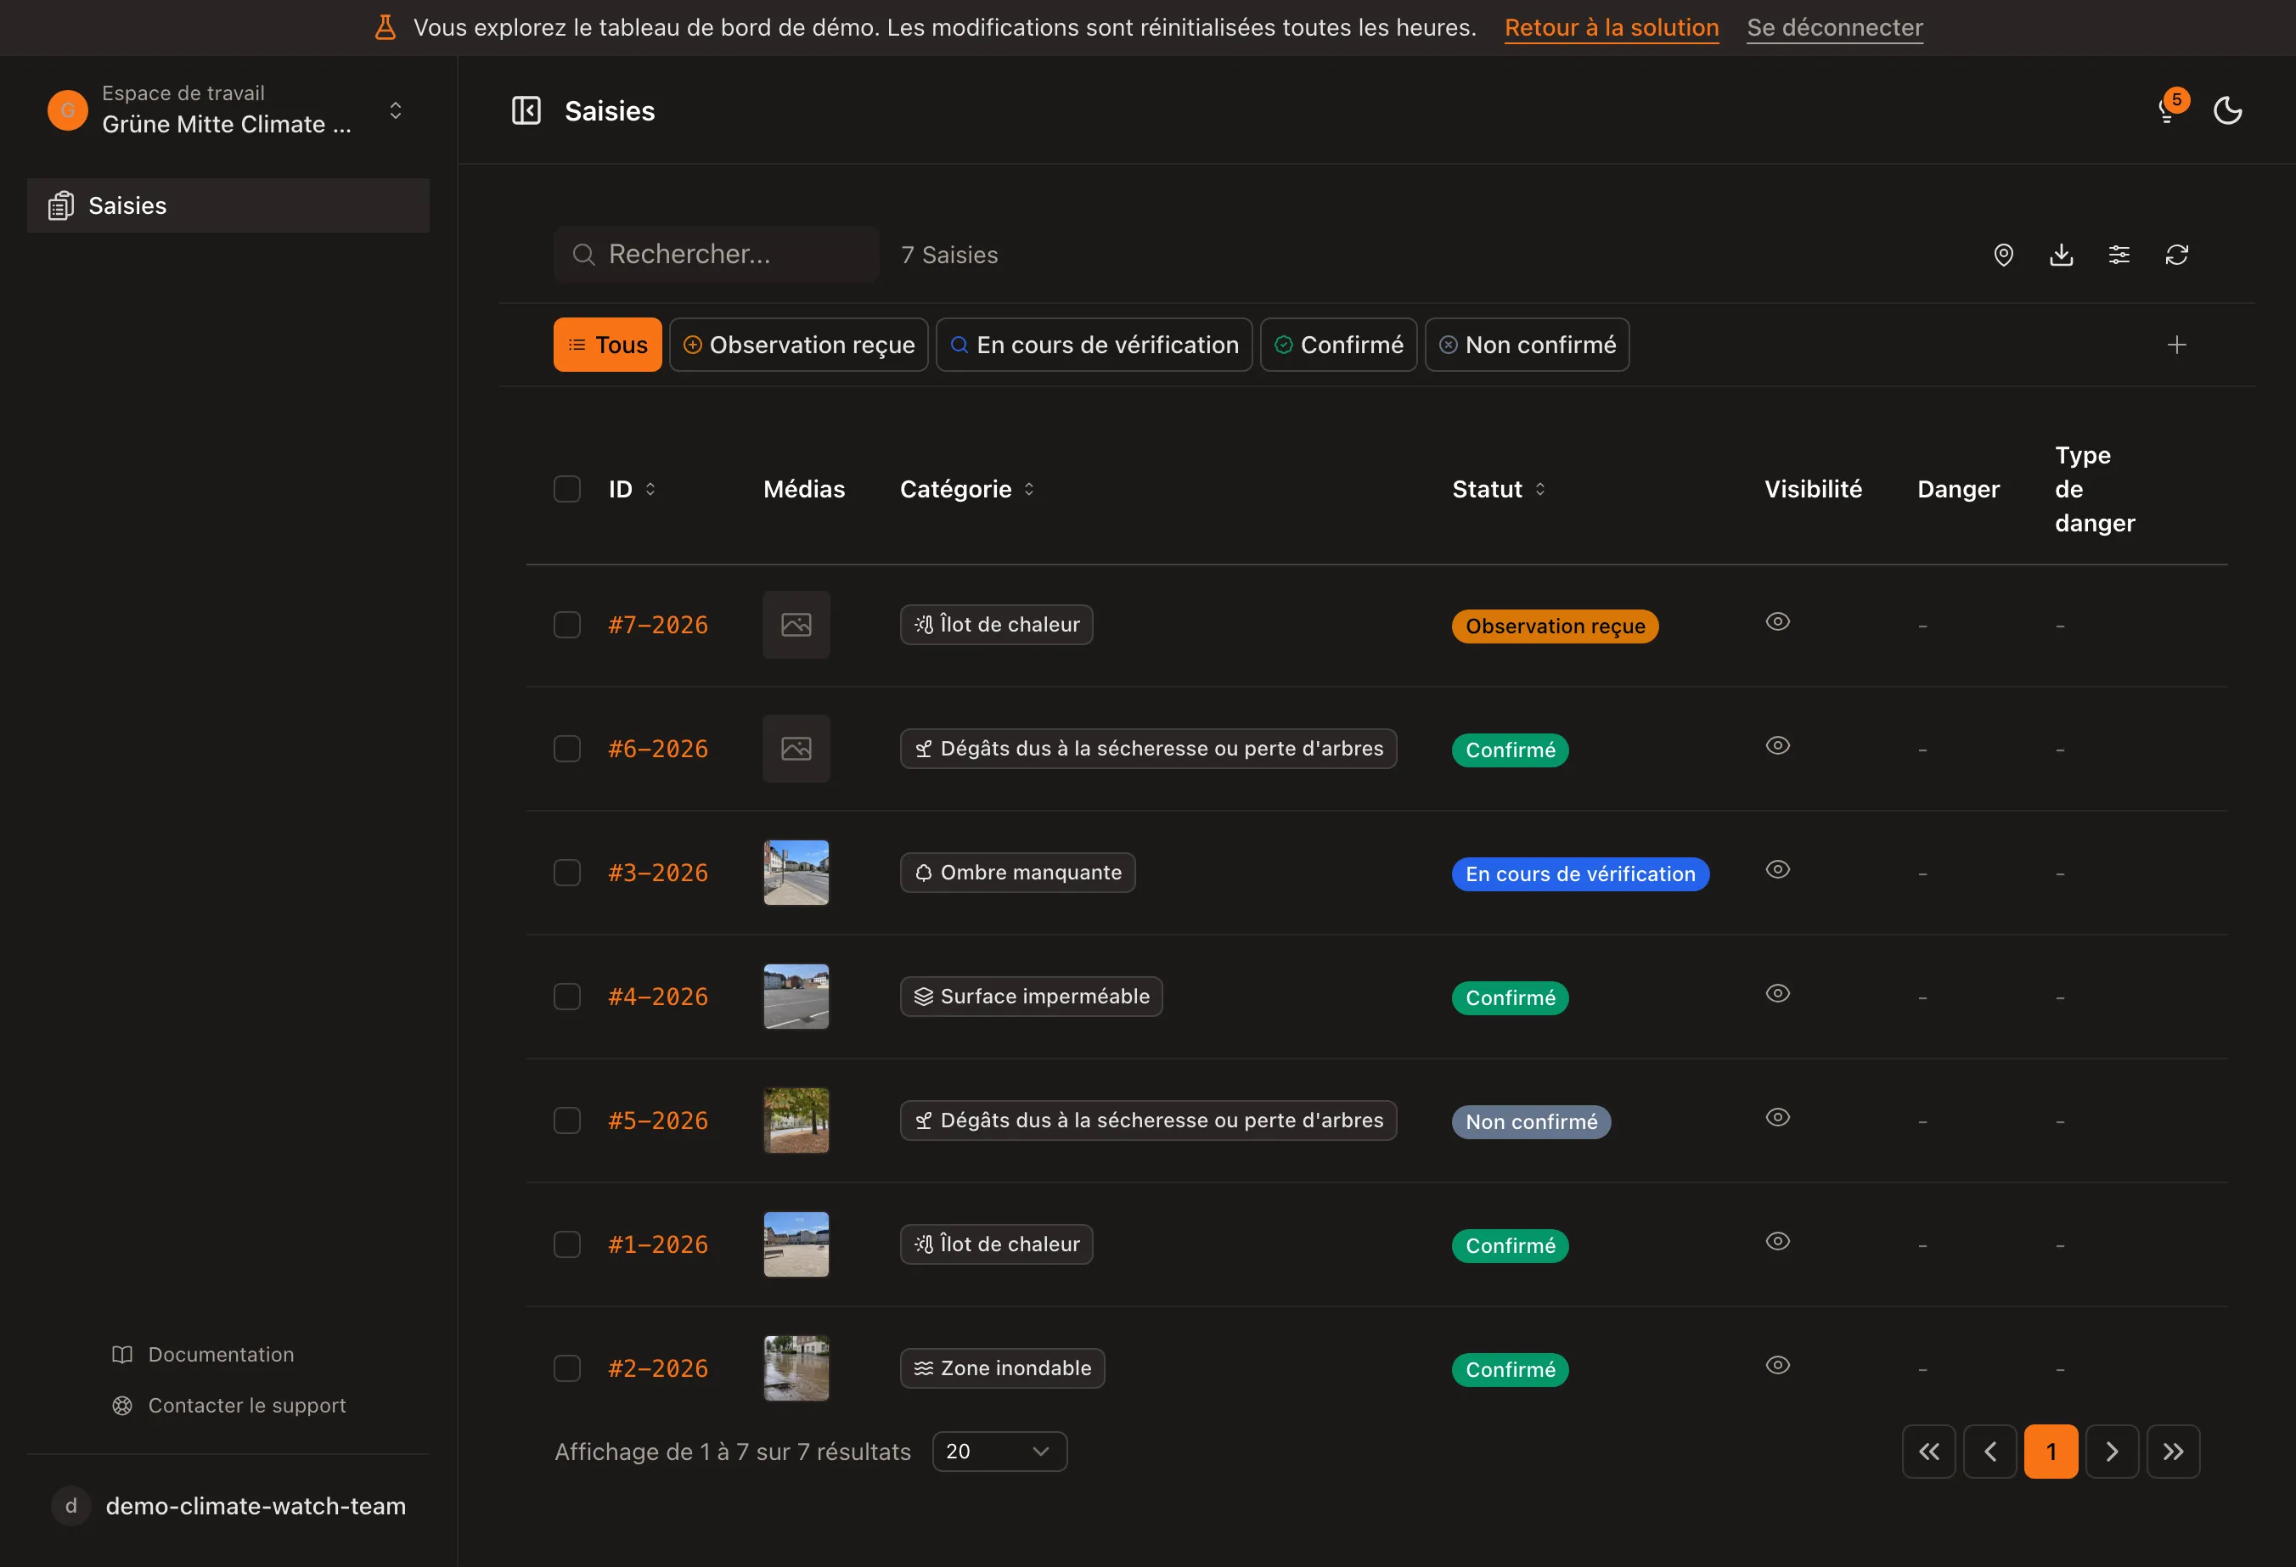Viewport: 2296px width, 1567px height.
Task: Select the Tous tab
Action: pyautogui.click(x=608, y=345)
